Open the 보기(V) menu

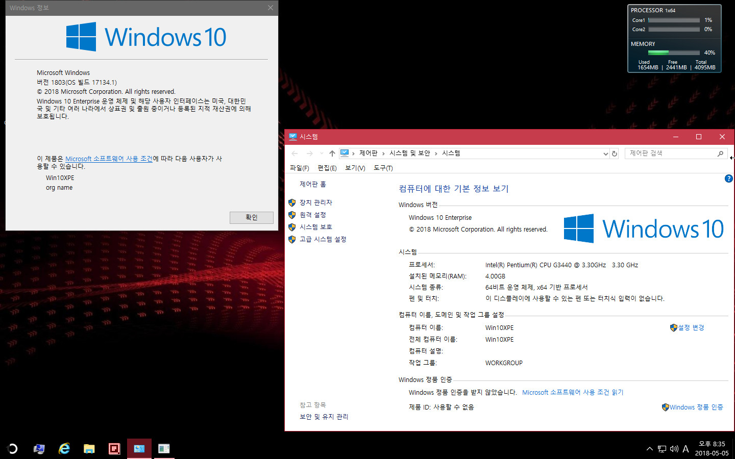[x=355, y=168]
